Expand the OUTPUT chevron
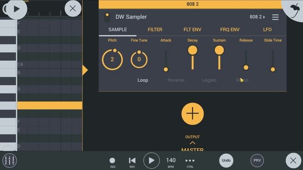The width and height of the screenshot is (303, 170). [x=193, y=143]
